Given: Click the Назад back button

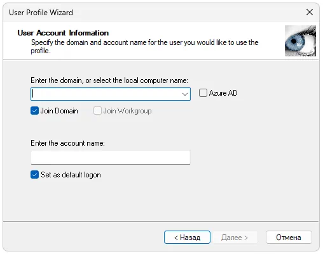Looking at the screenshot, I should [x=187, y=238].
